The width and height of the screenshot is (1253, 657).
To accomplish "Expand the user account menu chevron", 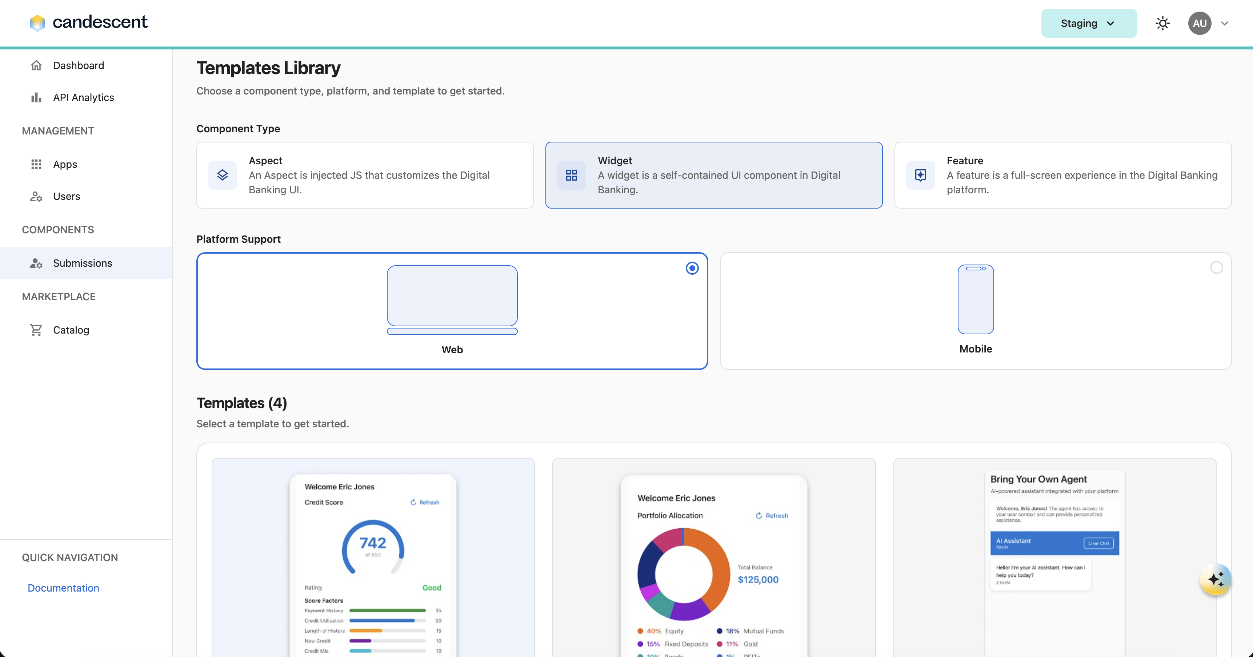I will (1225, 23).
